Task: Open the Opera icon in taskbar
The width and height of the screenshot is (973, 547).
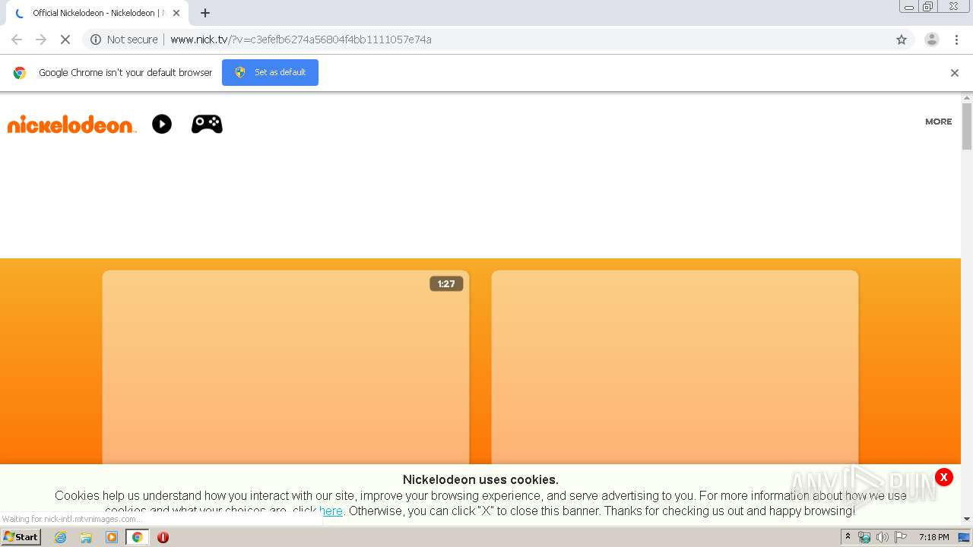Action: [163, 537]
